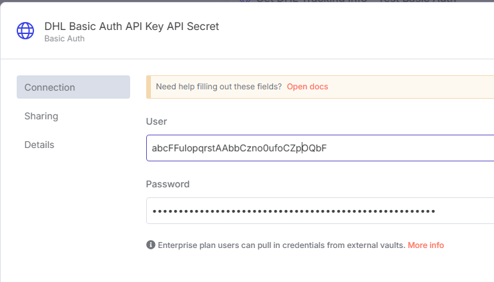This screenshot has width=494, height=282.
Task: Click the Basic Auth subtitle text
Action: [x=64, y=39]
